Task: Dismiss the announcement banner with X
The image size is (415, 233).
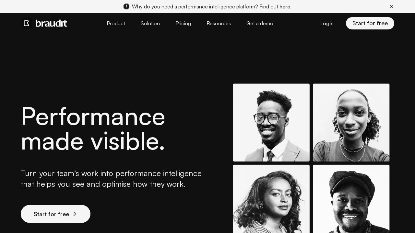Action: [391, 6]
